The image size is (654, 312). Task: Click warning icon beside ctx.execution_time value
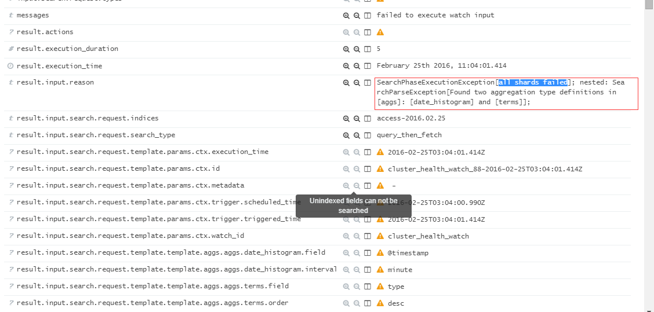pyautogui.click(x=380, y=152)
